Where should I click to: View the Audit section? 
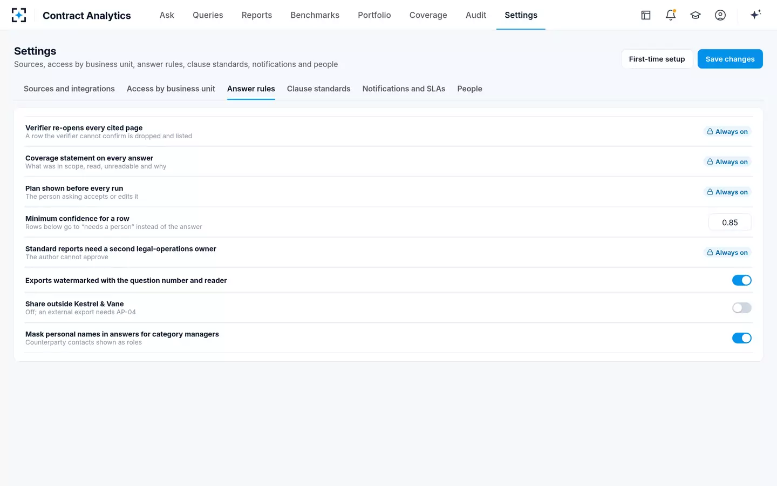[x=476, y=15]
